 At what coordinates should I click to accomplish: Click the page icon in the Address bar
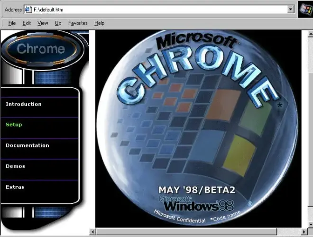[x=28, y=9]
